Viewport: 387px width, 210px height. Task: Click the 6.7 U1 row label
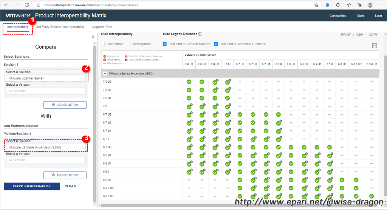(107, 131)
